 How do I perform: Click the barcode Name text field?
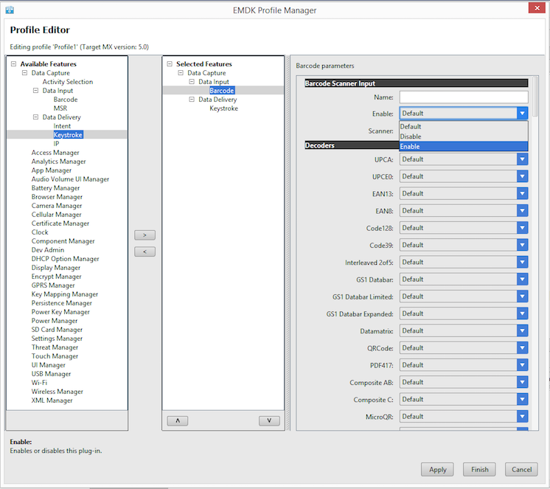point(463,97)
